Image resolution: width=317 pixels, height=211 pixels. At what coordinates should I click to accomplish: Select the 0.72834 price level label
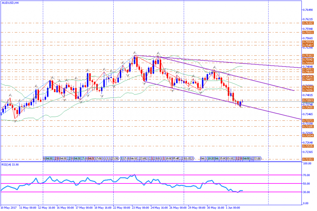(308, 136)
